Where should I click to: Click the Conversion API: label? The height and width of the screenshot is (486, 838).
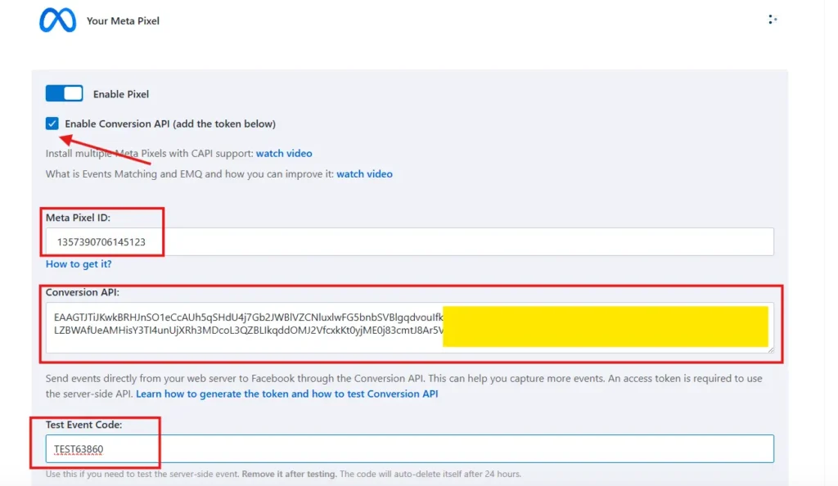[x=83, y=292]
